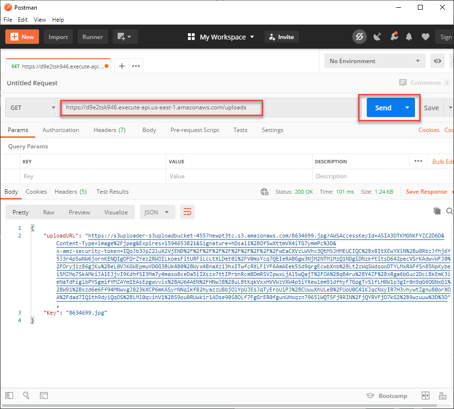Toggle line wrap icon
The height and width of the screenshot is (409, 454).
[187, 212]
